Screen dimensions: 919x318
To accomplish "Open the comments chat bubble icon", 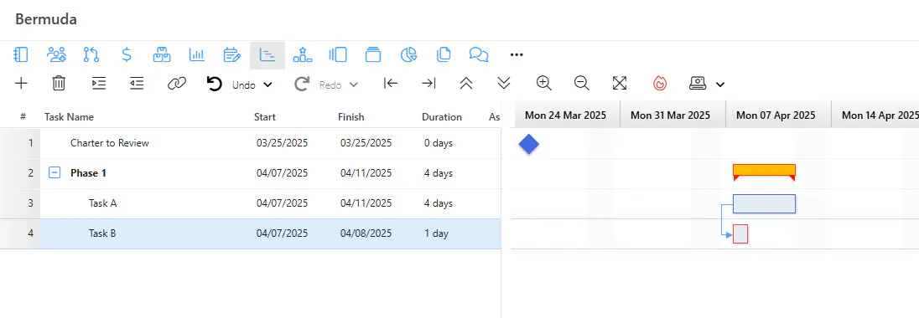I will [x=479, y=55].
